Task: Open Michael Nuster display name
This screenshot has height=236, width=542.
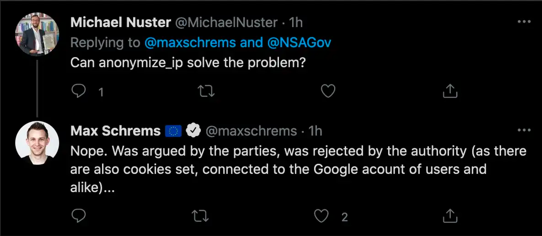Action: point(121,23)
